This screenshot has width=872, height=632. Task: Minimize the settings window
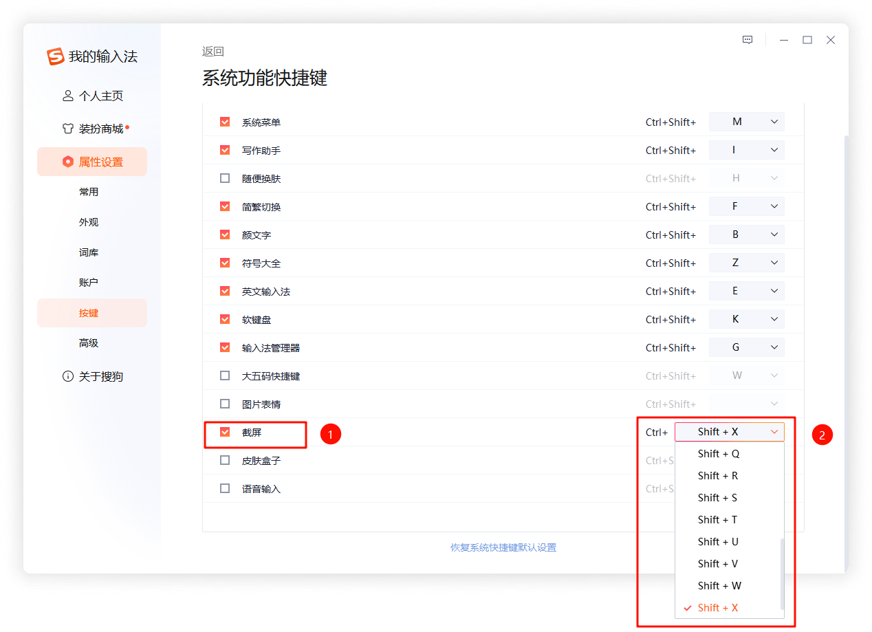[784, 41]
